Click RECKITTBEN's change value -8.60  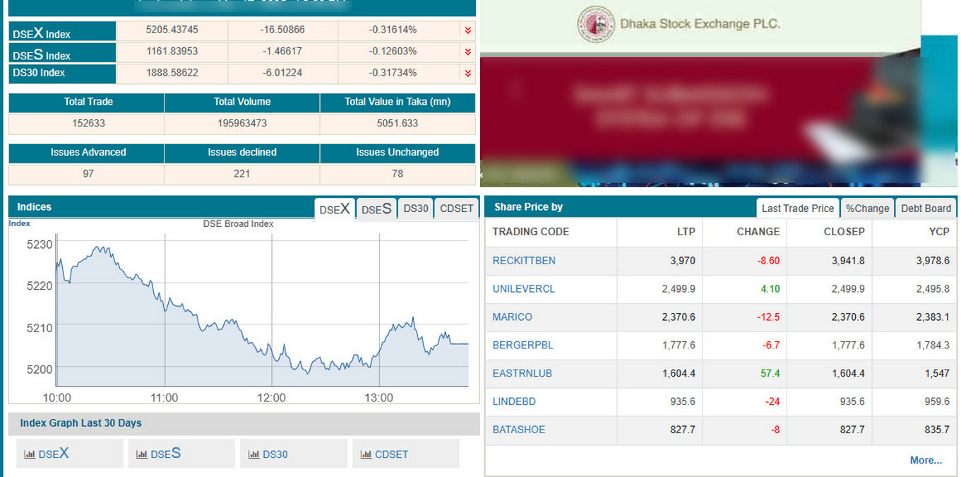click(768, 261)
